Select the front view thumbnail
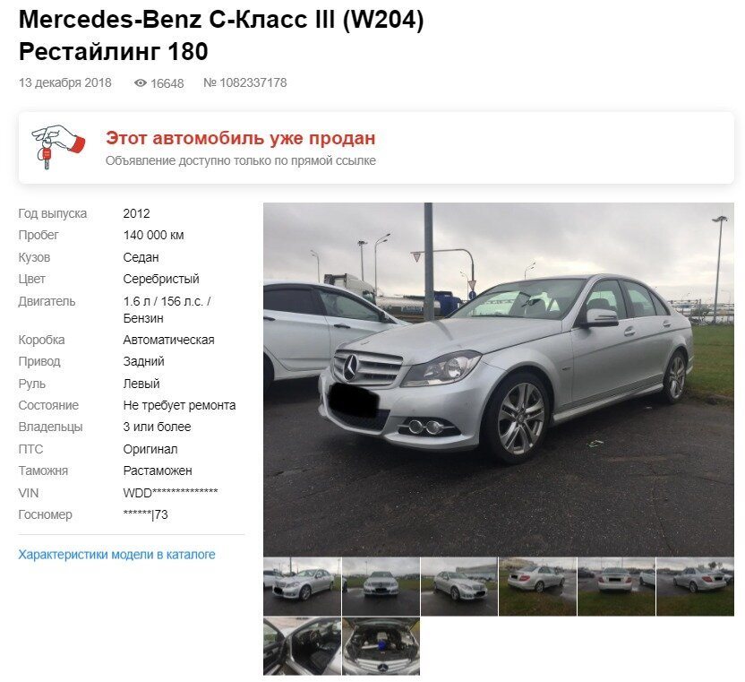 (x=381, y=587)
